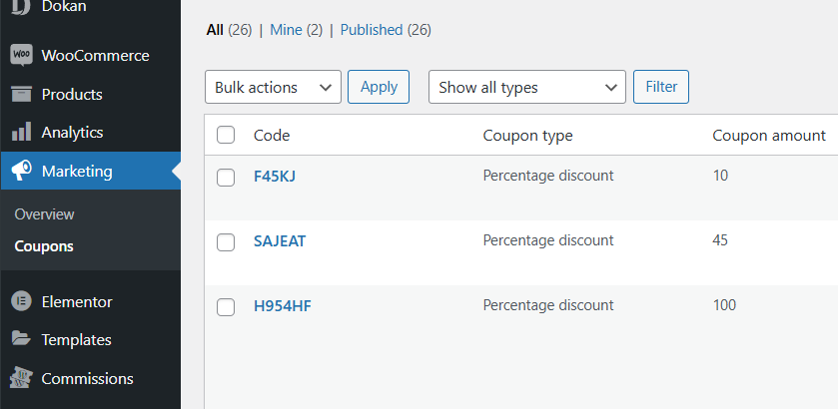838x409 pixels.
Task: Go to the Coupons submenu item
Action: click(x=44, y=246)
